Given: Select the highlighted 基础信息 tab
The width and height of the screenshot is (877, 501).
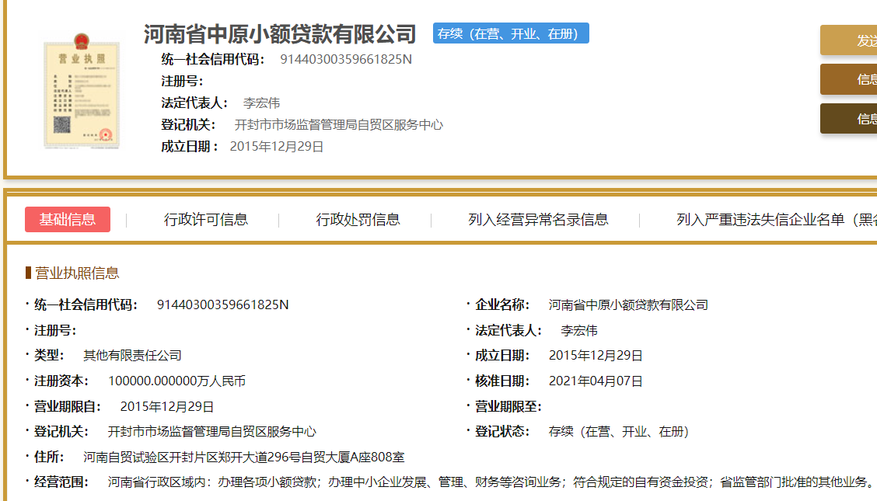Looking at the screenshot, I should click(x=67, y=220).
